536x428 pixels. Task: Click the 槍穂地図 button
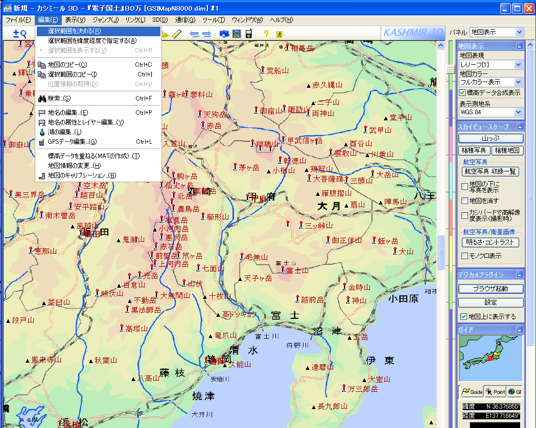(507, 150)
